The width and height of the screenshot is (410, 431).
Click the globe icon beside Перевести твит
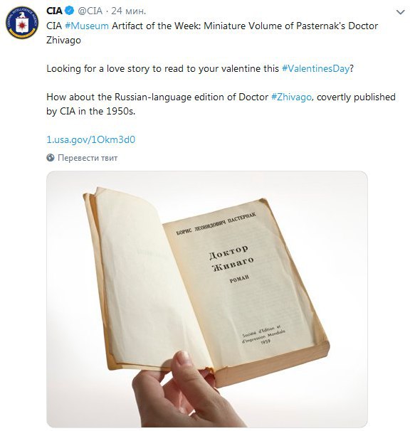pyautogui.click(x=51, y=158)
